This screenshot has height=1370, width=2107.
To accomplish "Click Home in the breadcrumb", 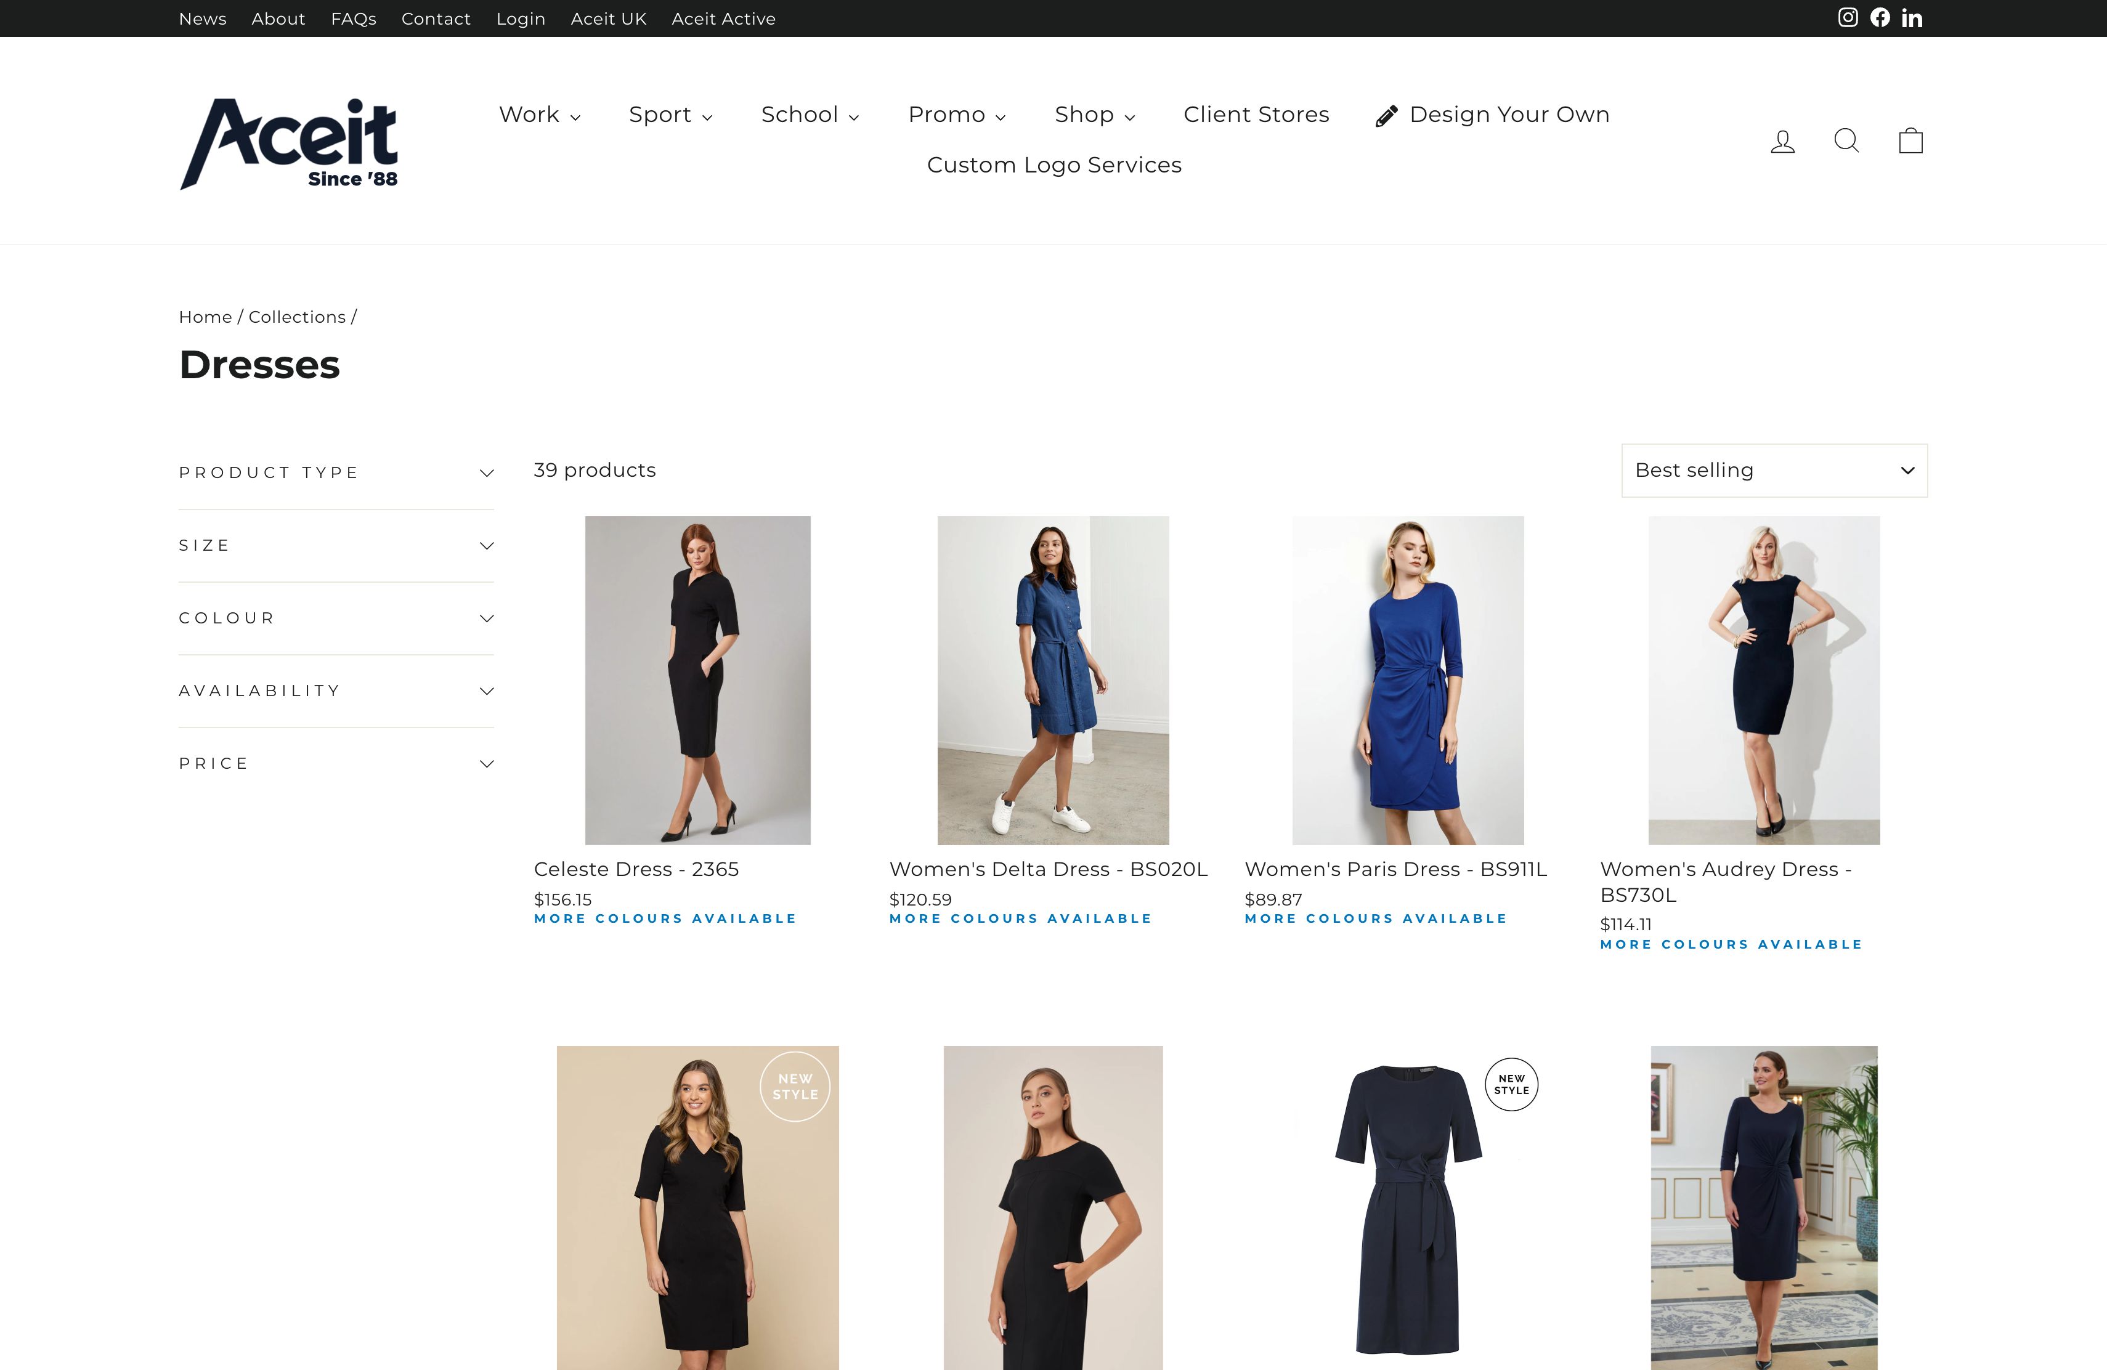I will tap(204, 316).
